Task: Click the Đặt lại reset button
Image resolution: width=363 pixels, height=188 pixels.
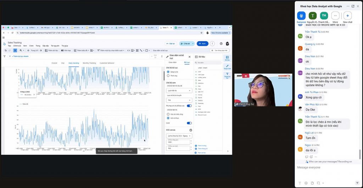Action: coord(171,43)
